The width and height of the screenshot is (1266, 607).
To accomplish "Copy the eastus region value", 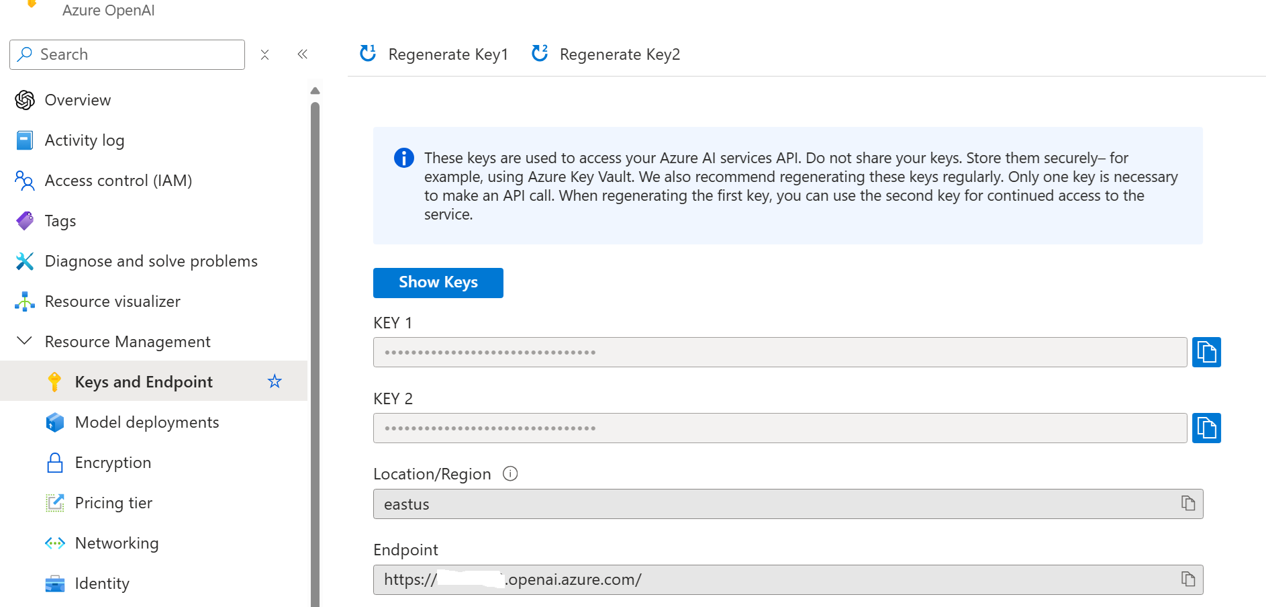I will point(1188,504).
